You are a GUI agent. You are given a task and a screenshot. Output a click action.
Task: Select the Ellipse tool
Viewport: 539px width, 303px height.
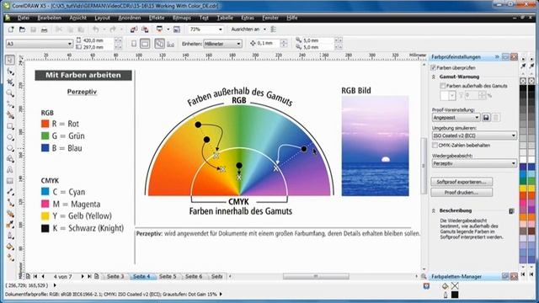pyautogui.click(x=10, y=137)
